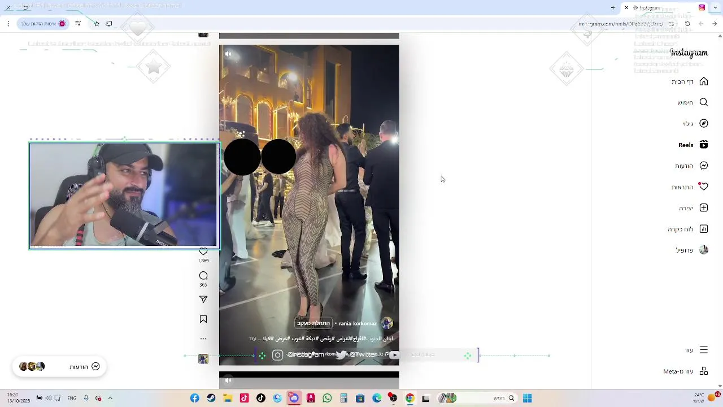723x407 pixels.
Task: Save the reel with bookmark icon
Action: coord(203,319)
